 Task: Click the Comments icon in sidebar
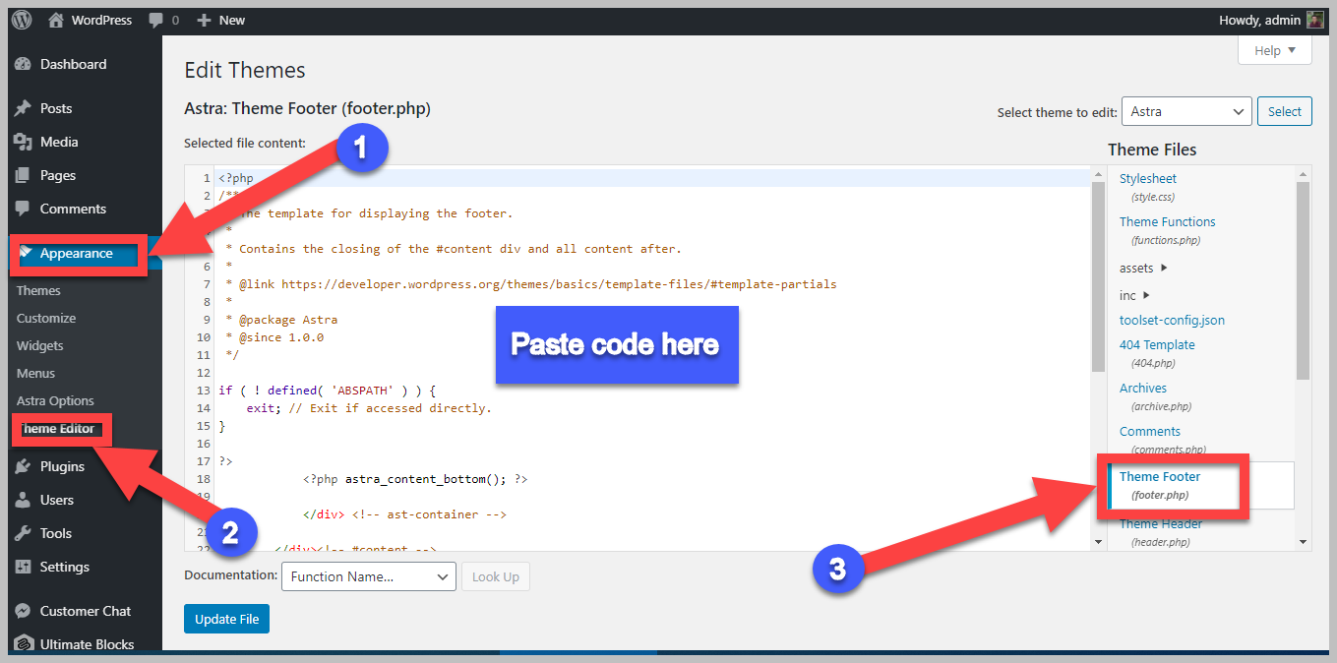[23, 209]
